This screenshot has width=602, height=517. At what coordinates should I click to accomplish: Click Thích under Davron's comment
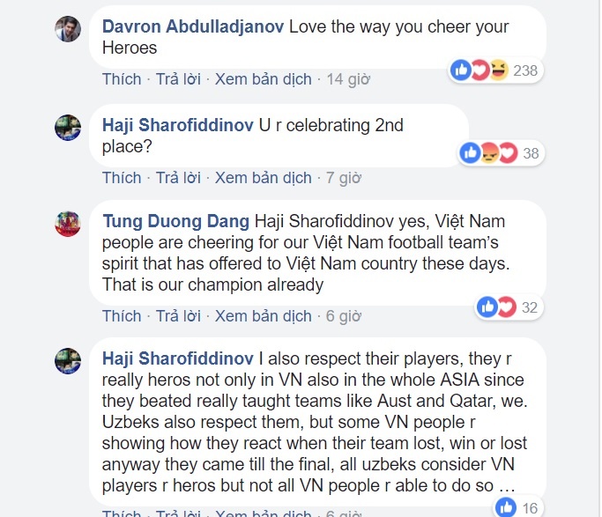coord(122,79)
